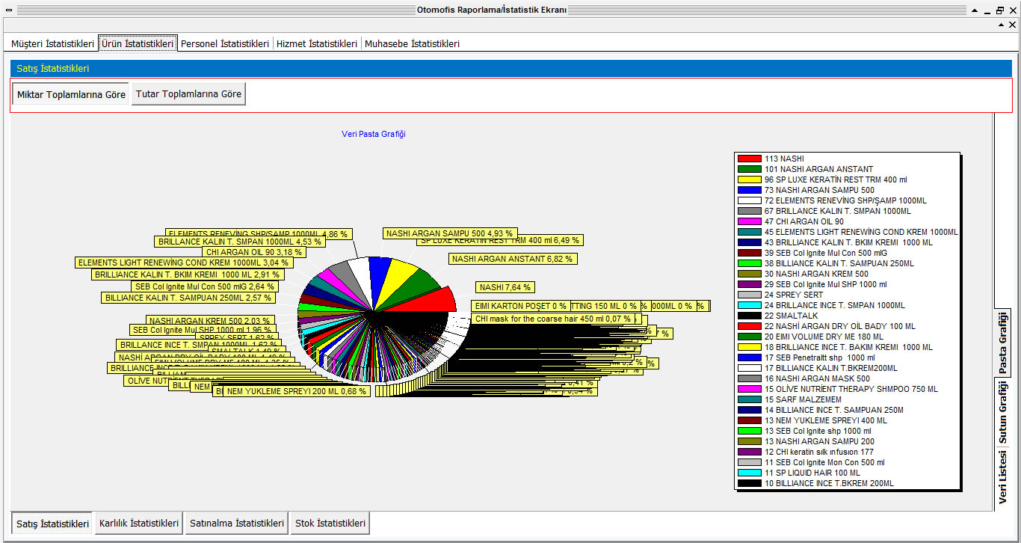1021x543 pixels.
Task: Open Stok İstatistikleri bottom tab
Action: coord(330,523)
